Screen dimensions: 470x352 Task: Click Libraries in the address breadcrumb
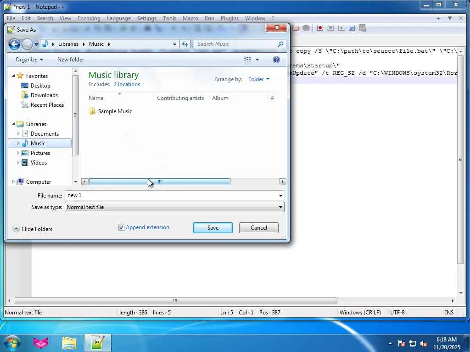click(68, 44)
